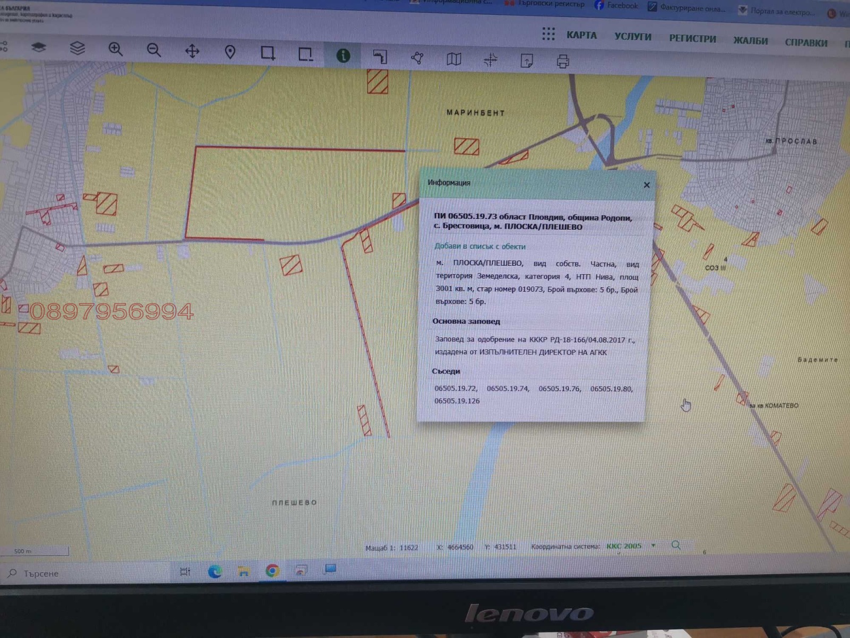Click the coordinates crosshair tool
Screen dimensions: 850x638
pyautogui.click(x=490, y=60)
